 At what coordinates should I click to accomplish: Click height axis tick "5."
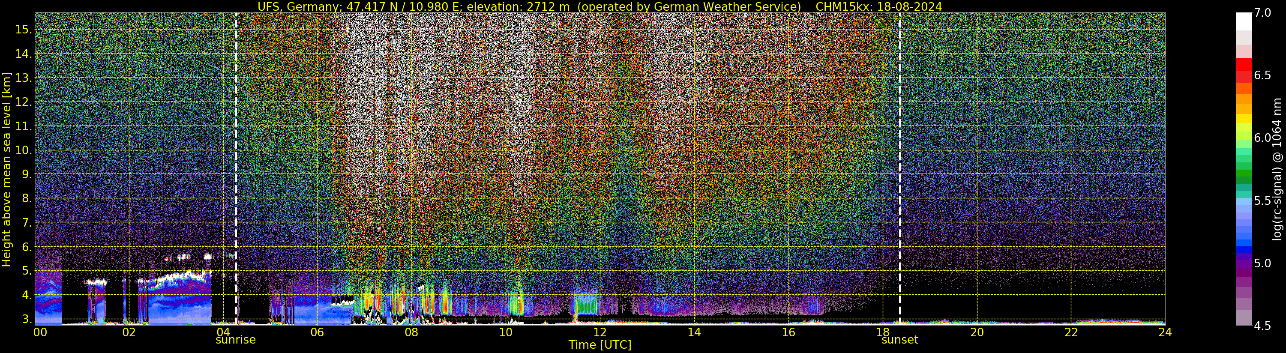pos(27,271)
